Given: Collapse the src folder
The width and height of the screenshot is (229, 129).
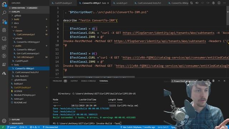Looking at the screenshot, I should coord(29,27).
